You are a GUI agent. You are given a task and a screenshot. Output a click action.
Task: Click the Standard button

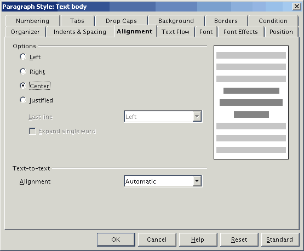[x=280, y=239]
